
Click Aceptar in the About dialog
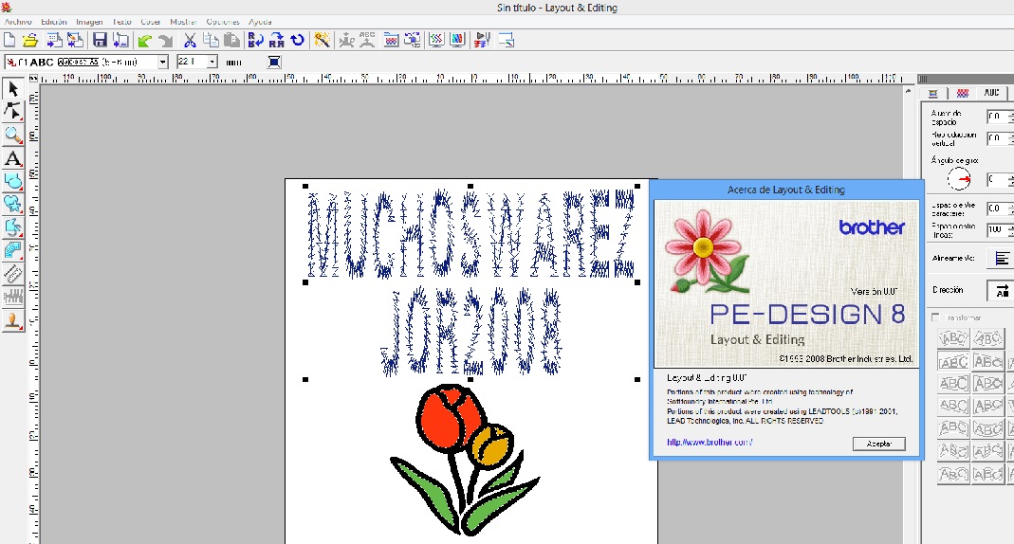(879, 444)
